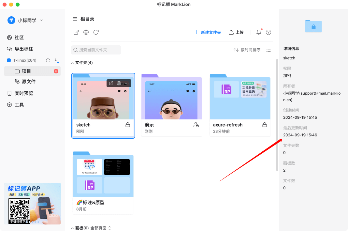Viewport: 348px width, 231px height.
Task: Open the 全部页面 page selector
Action: (x=101, y=228)
